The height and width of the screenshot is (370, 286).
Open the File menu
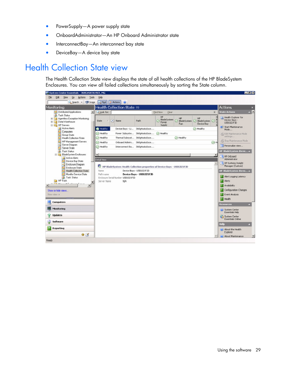pyautogui.click(x=50, y=97)
